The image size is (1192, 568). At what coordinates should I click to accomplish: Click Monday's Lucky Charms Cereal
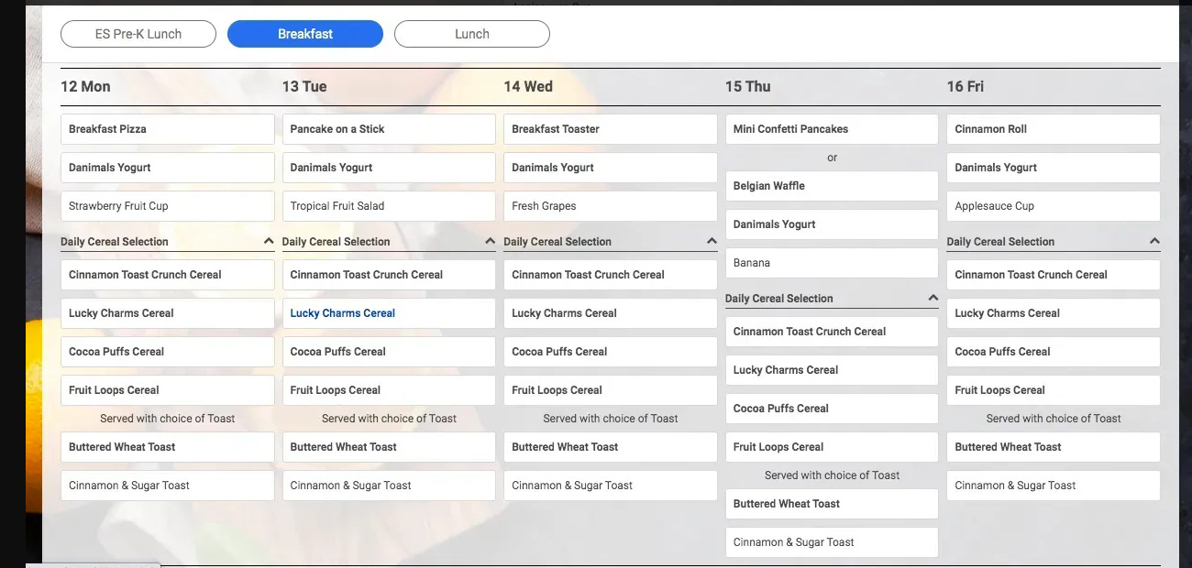(168, 313)
